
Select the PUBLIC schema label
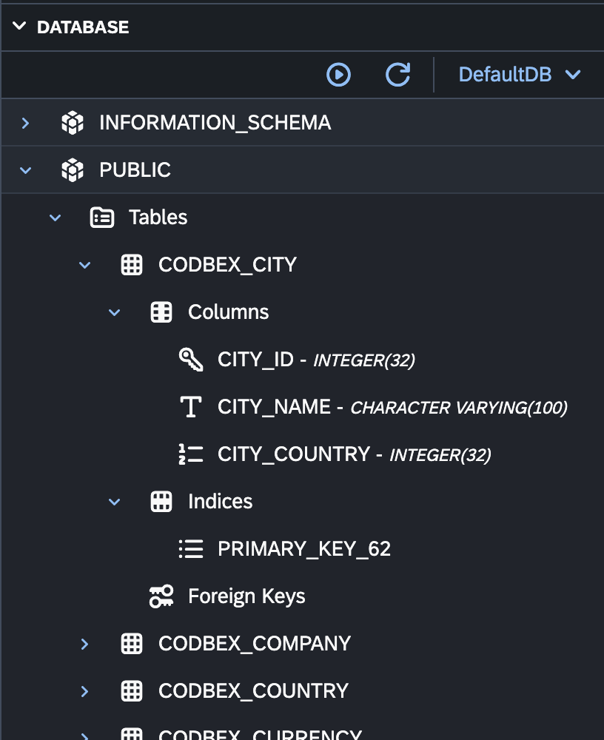coord(135,170)
